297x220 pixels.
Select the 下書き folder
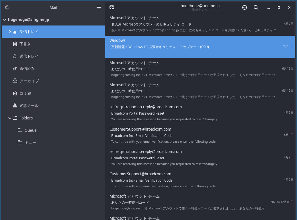pyautogui.click(x=53, y=44)
